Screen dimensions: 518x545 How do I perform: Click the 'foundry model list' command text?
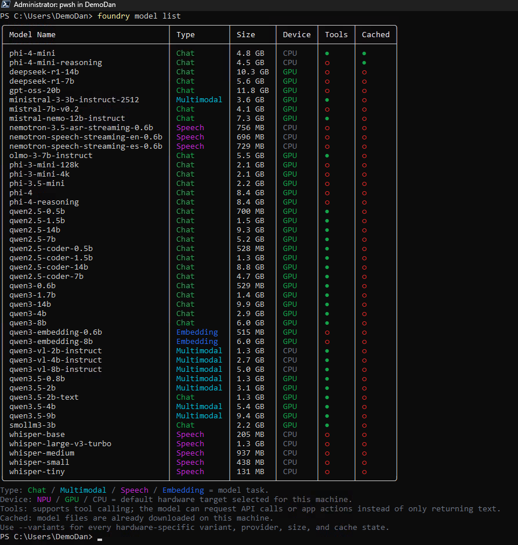point(139,16)
